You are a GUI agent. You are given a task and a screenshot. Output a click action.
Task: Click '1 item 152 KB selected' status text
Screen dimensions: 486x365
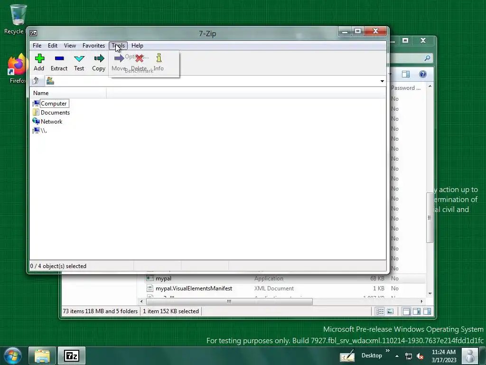point(171,311)
